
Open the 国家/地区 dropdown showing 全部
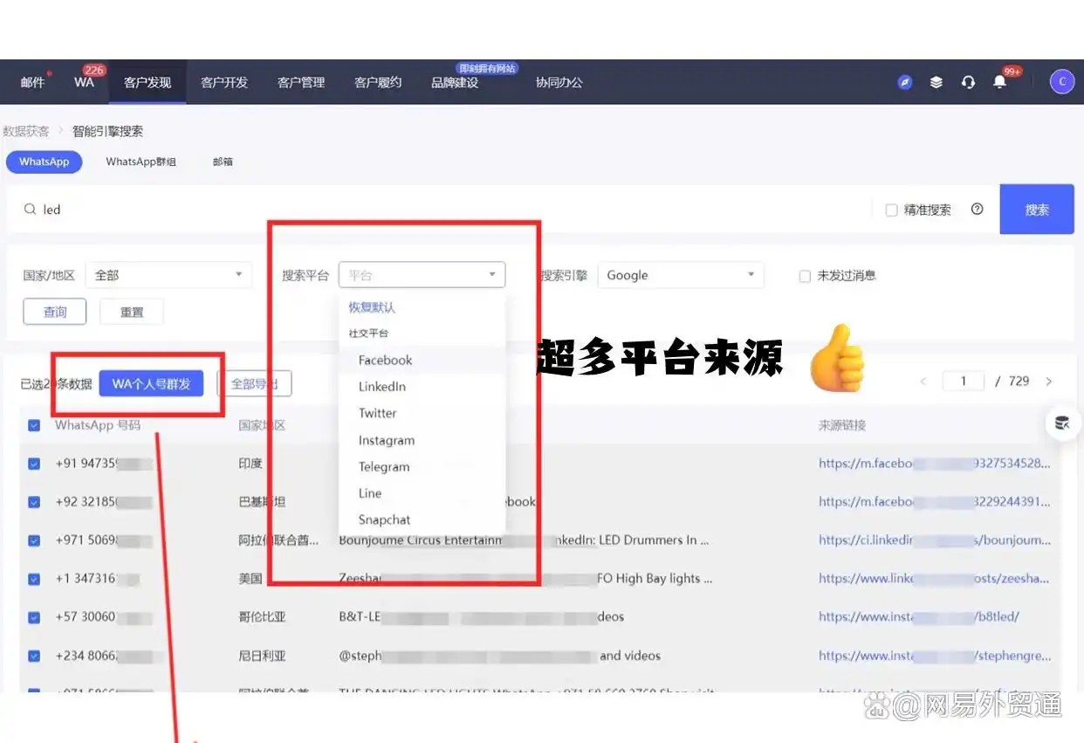168,275
